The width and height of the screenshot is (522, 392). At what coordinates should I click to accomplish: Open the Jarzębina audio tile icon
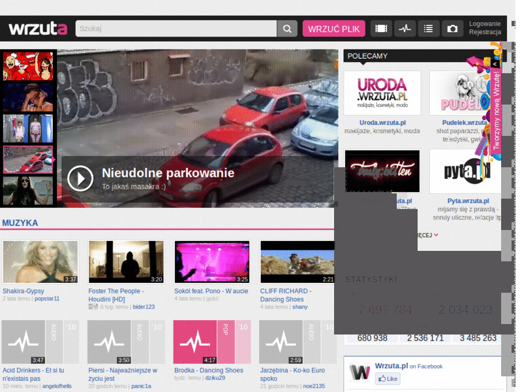pyautogui.click(x=281, y=342)
